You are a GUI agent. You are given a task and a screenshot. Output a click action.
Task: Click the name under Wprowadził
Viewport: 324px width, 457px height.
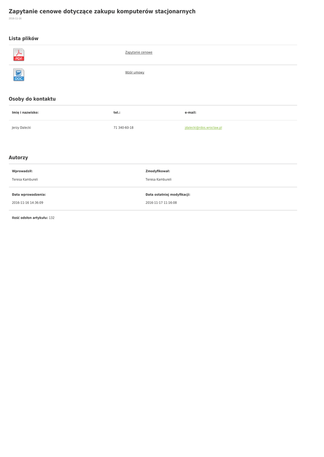tap(25, 179)
